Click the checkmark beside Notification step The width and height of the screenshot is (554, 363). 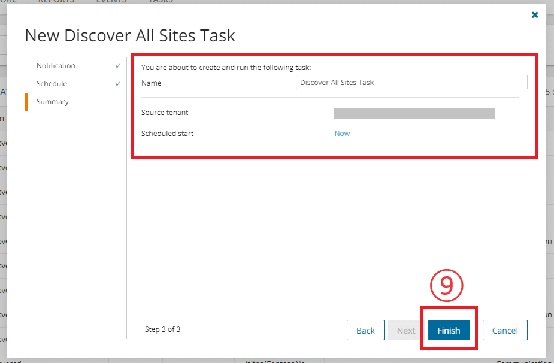pyautogui.click(x=117, y=65)
